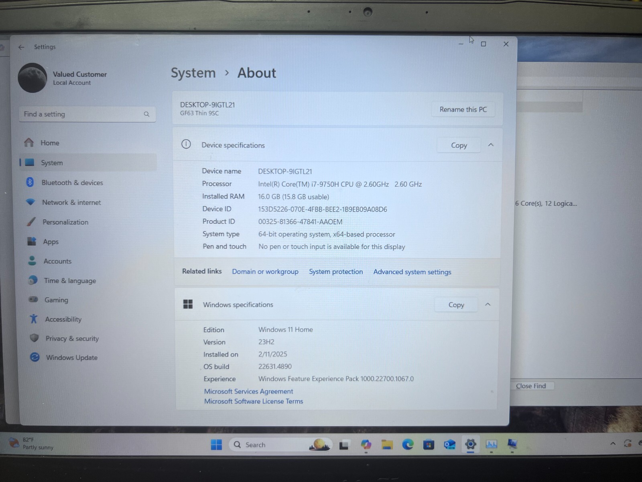The image size is (642, 482).
Task: Click the Windows logo beside Windows specifications
Action: pyautogui.click(x=188, y=304)
